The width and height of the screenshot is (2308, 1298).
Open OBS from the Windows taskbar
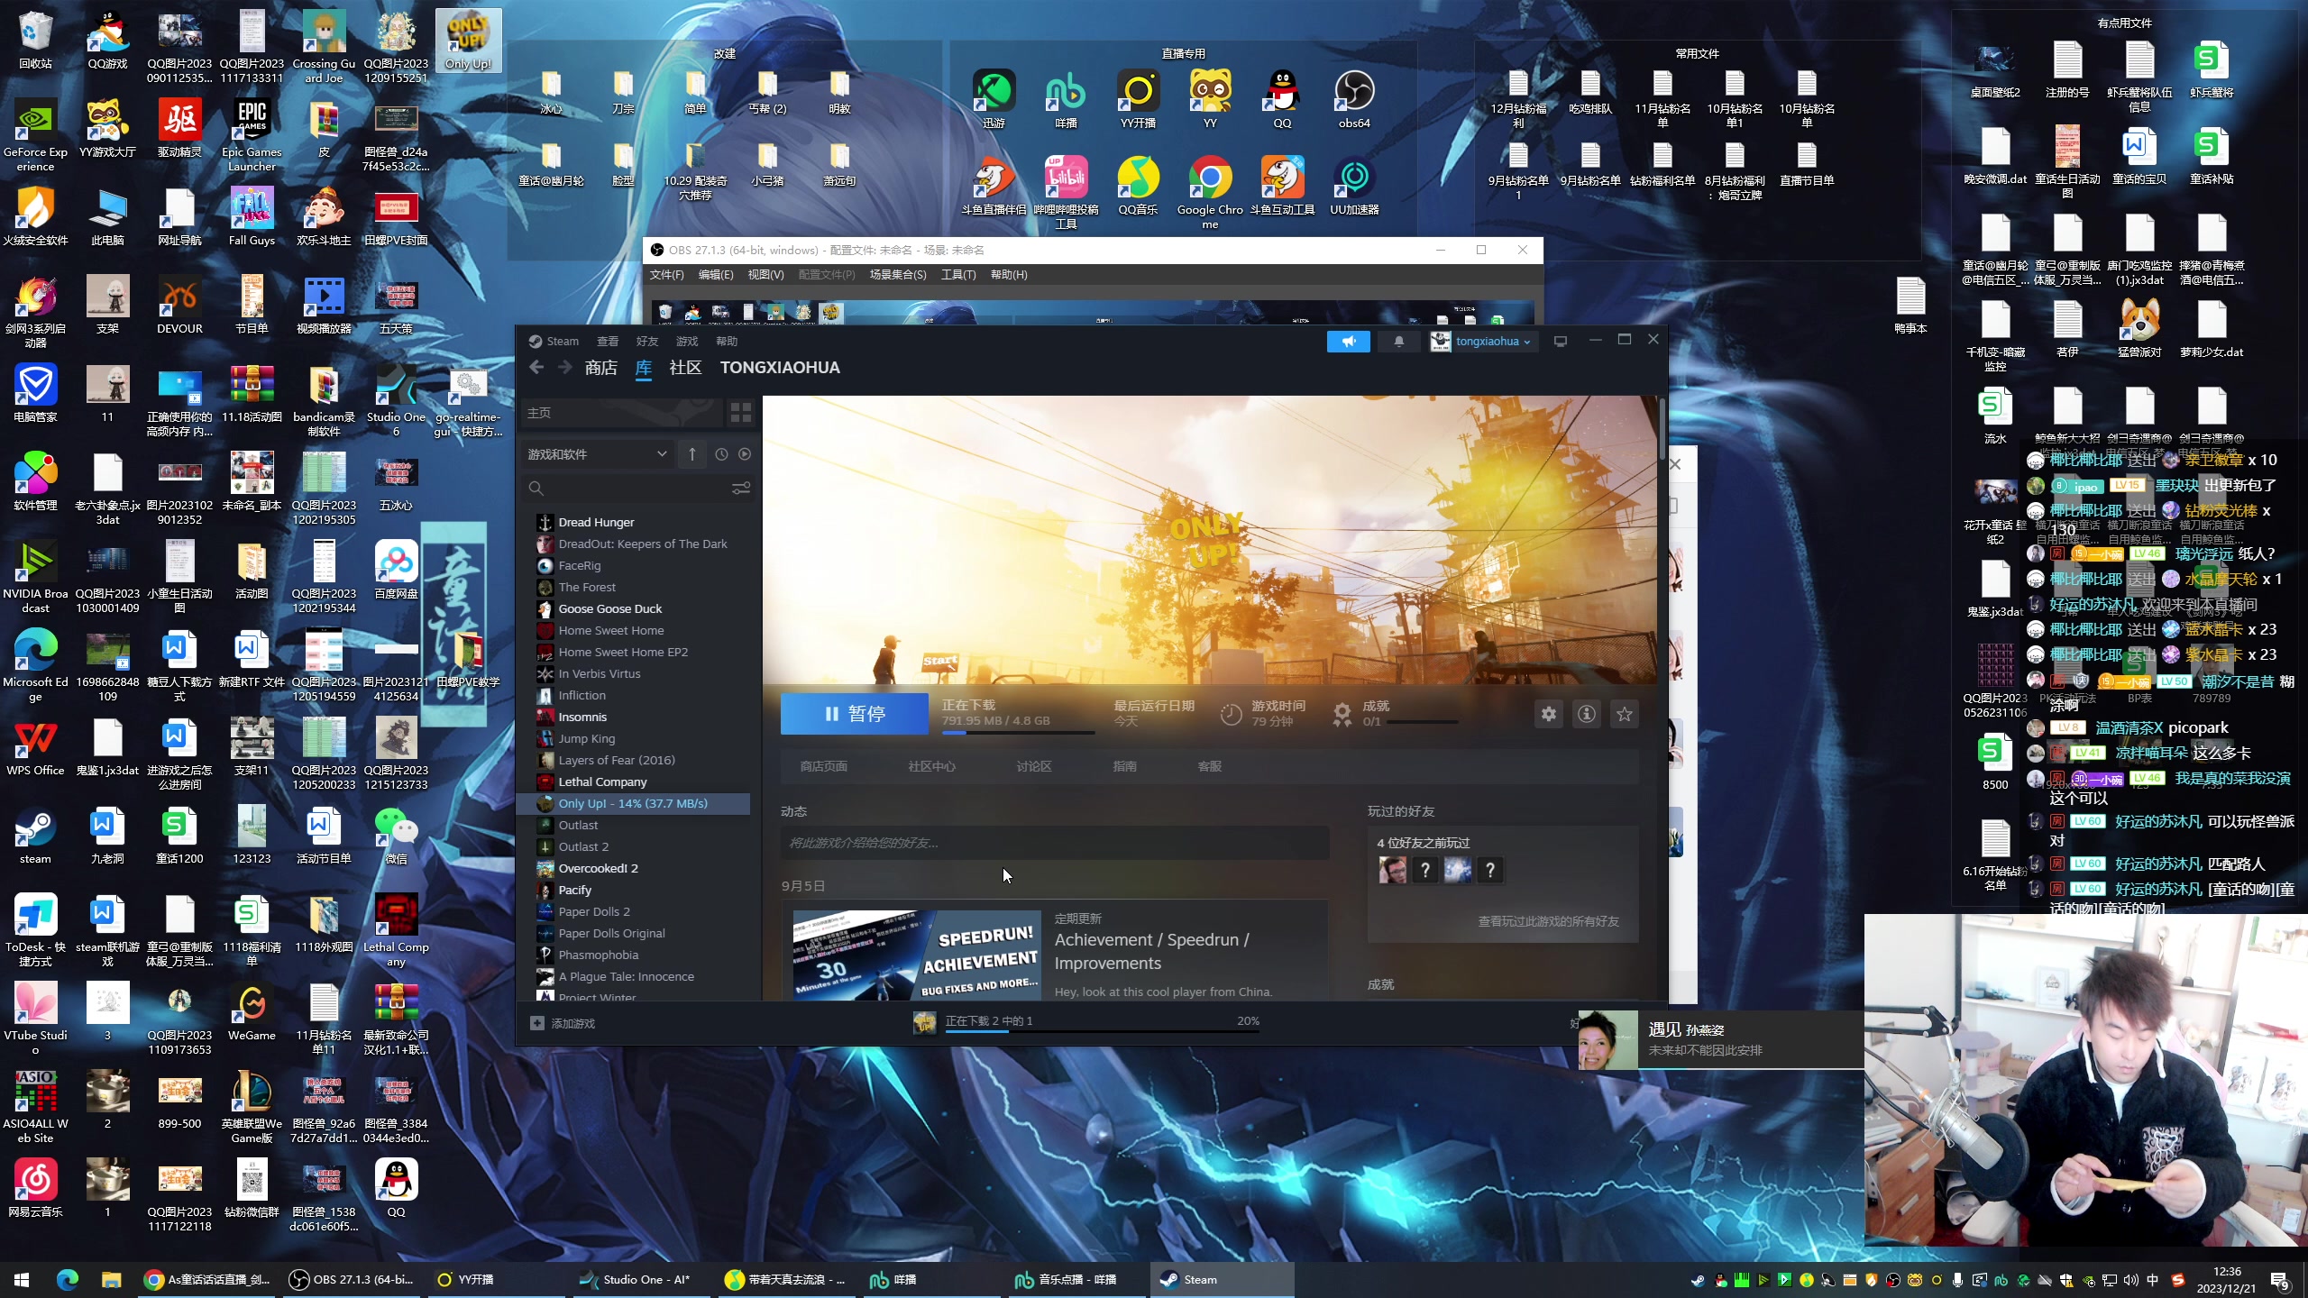pos(352,1279)
